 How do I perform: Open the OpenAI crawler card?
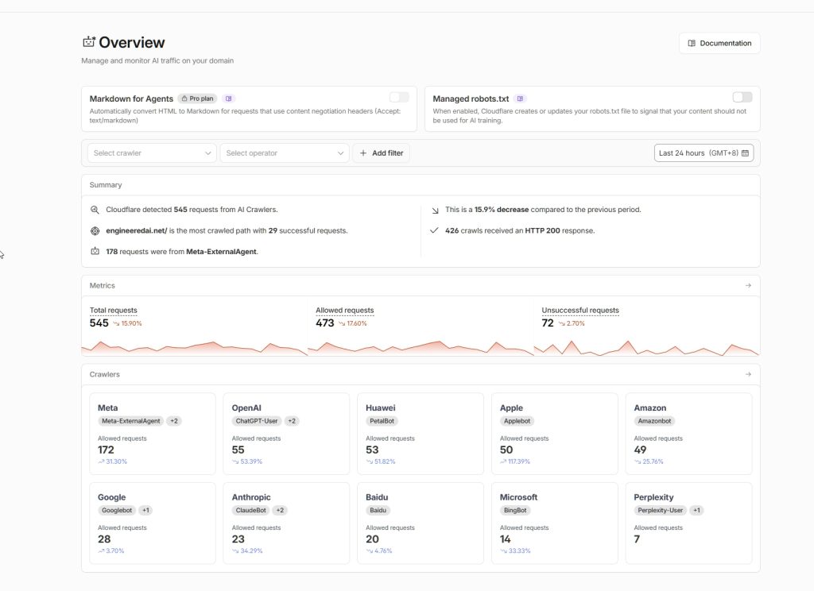[286, 434]
